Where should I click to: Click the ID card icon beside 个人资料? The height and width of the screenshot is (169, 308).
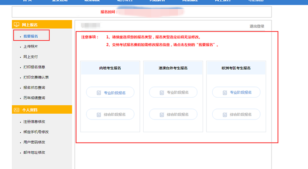pos(17,110)
